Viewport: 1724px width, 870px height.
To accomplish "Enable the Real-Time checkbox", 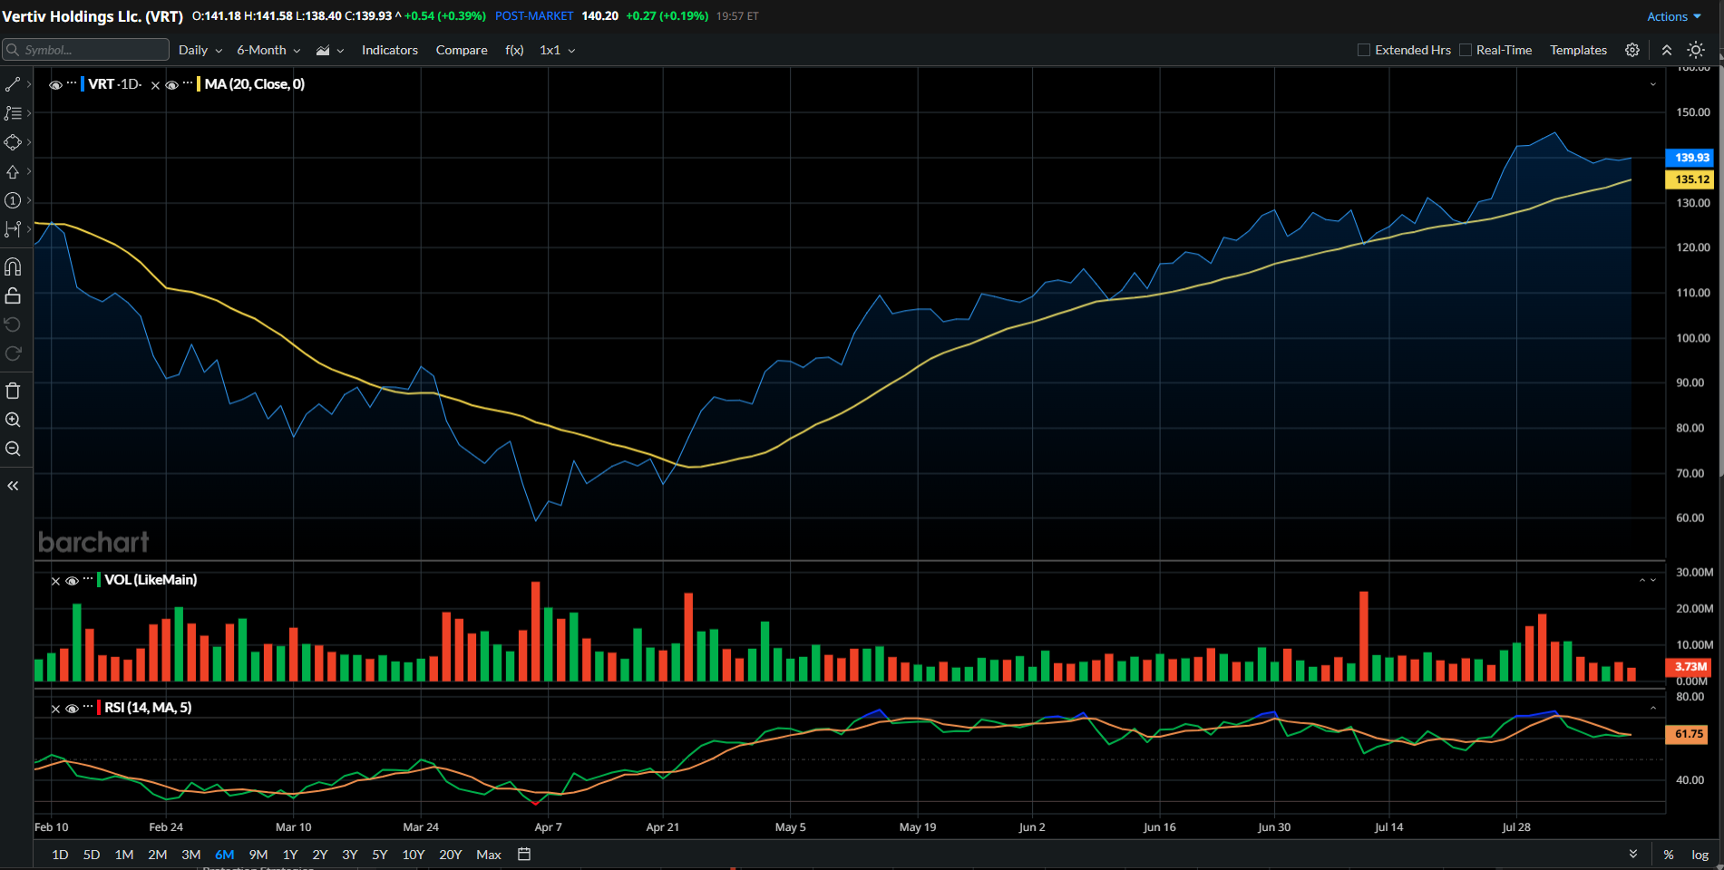I will click(x=1465, y=50).
